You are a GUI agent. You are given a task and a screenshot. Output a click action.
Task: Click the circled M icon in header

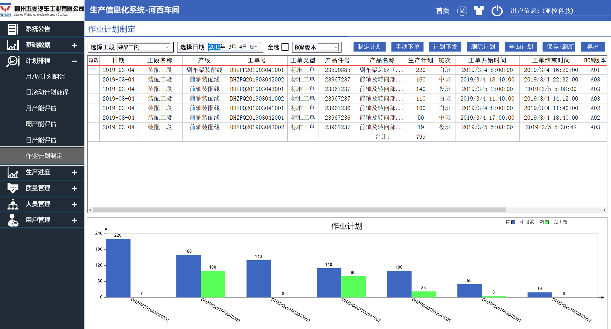click(x=462, y=11)
